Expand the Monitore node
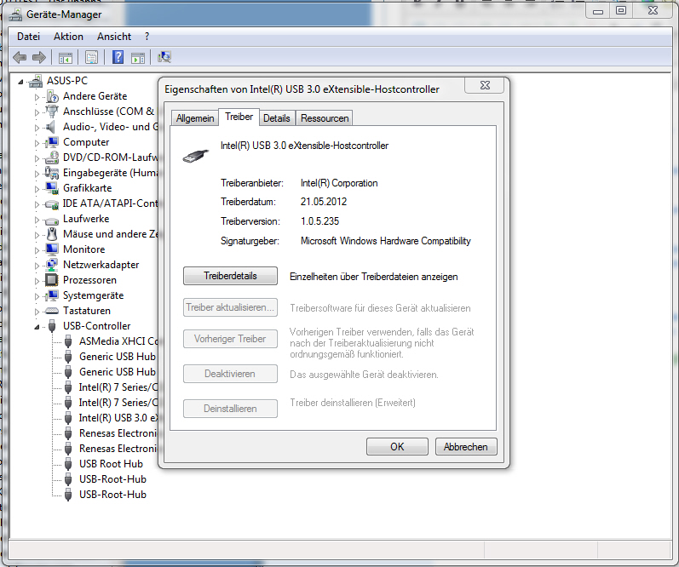This screenshot has height=567, width=679. tap(37, 250)
